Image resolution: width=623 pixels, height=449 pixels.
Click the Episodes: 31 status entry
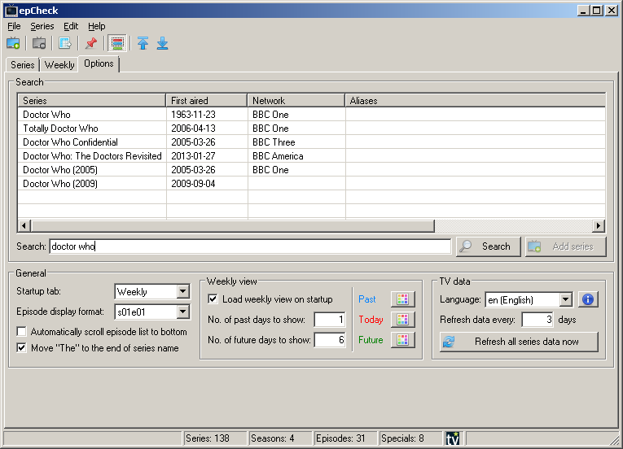coord(345,438)
